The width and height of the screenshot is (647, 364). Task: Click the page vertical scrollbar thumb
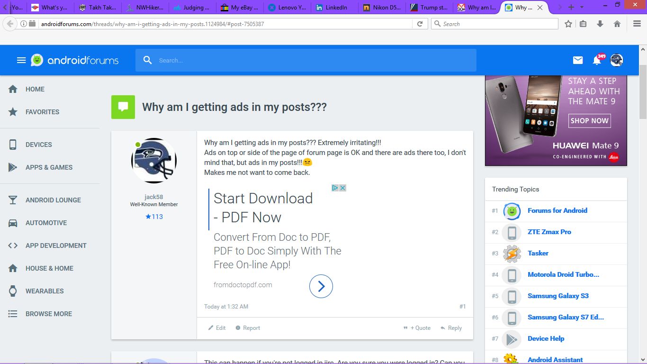click(643, 92)
